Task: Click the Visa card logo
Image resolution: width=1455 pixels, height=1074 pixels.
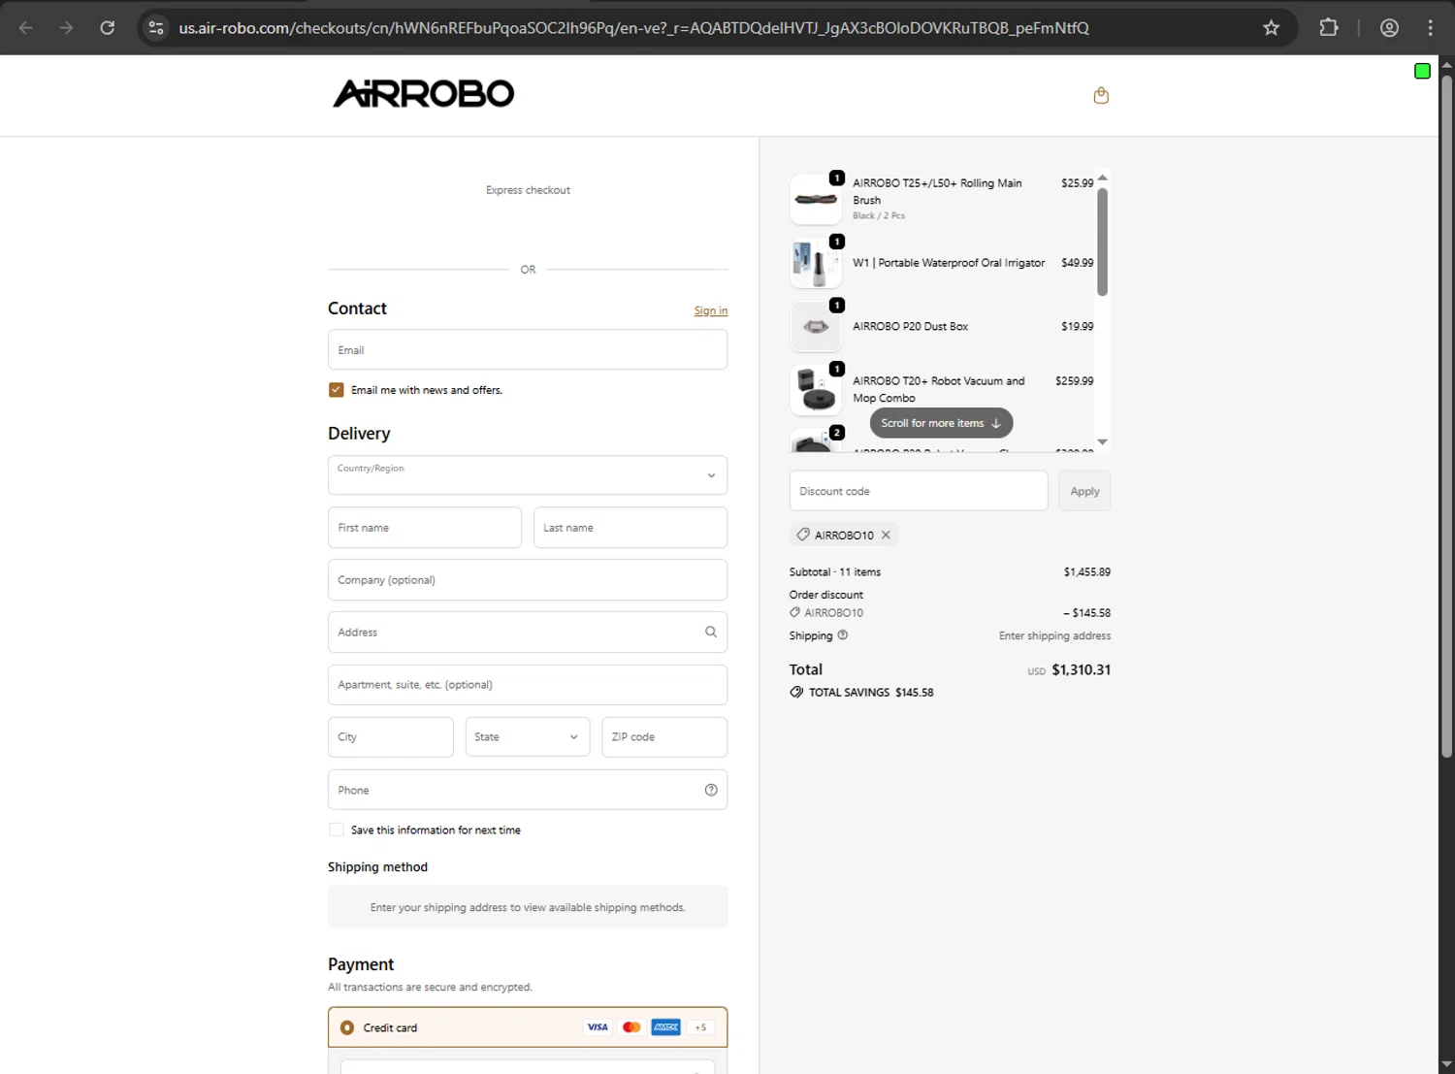Action: click(x=598, y=1027)
